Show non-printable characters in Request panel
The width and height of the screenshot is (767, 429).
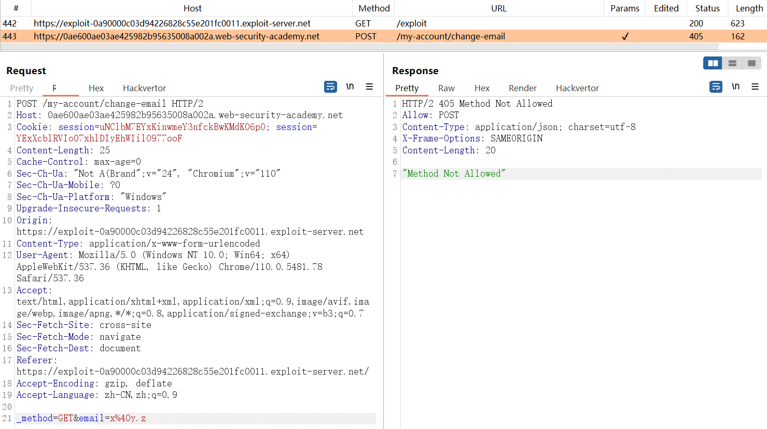(x=350, y=87)
